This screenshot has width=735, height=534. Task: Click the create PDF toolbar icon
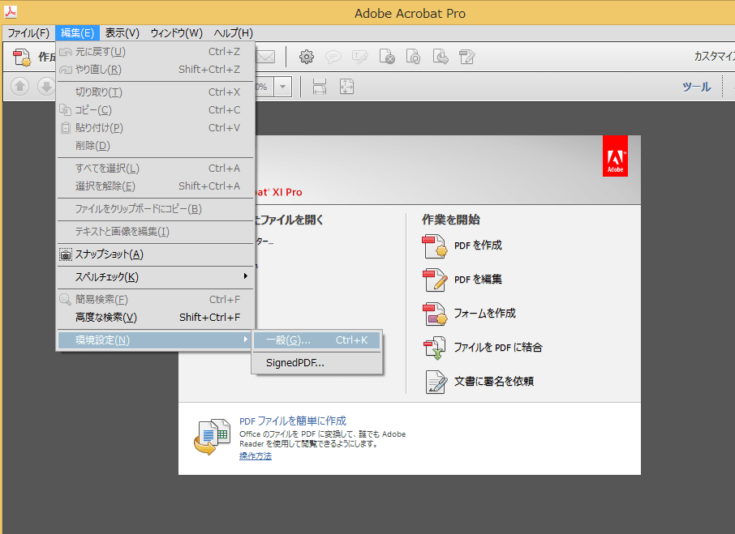[22, 57]
